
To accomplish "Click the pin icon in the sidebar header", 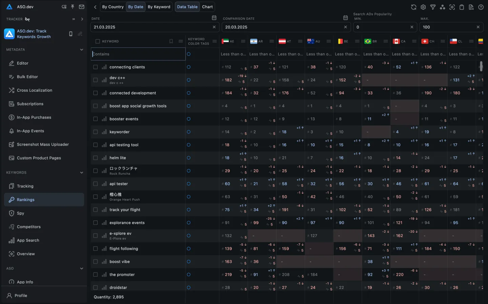I will pos(73,7).
